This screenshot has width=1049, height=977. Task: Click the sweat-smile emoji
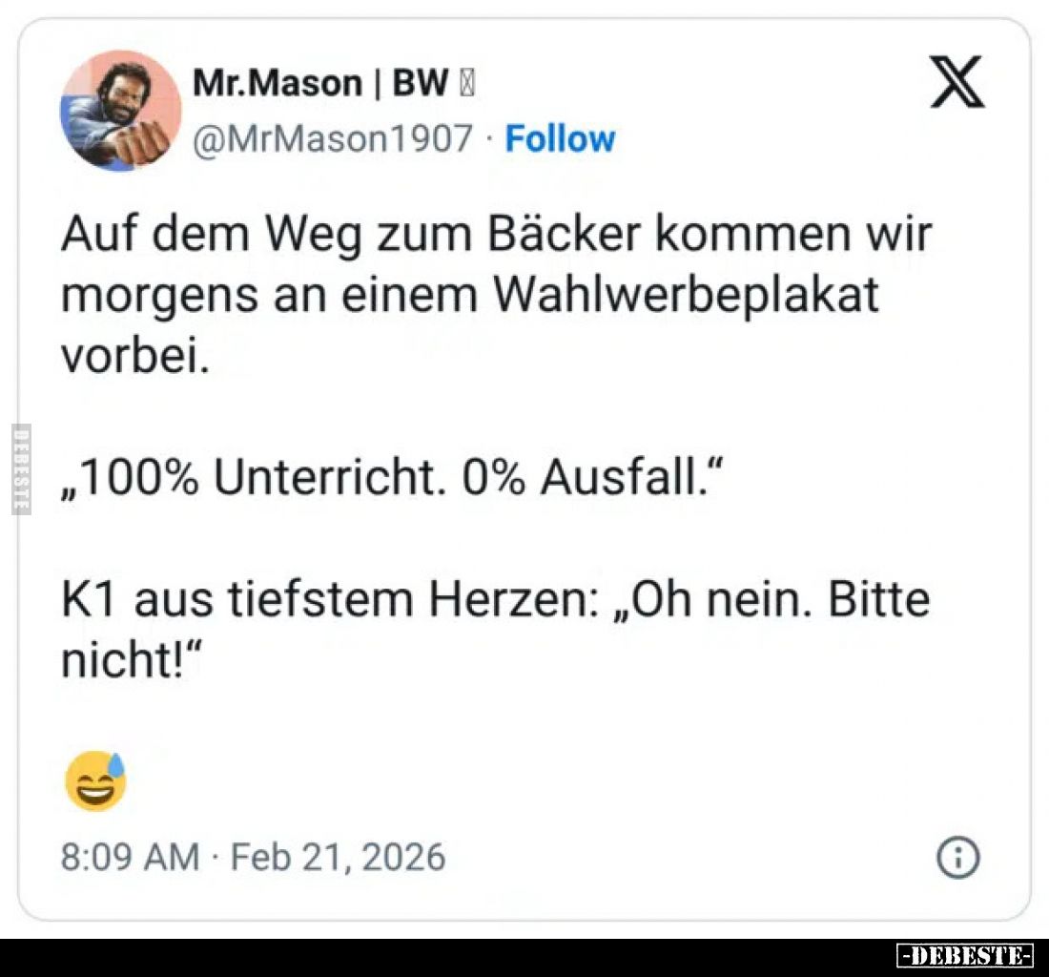(95, 780)
